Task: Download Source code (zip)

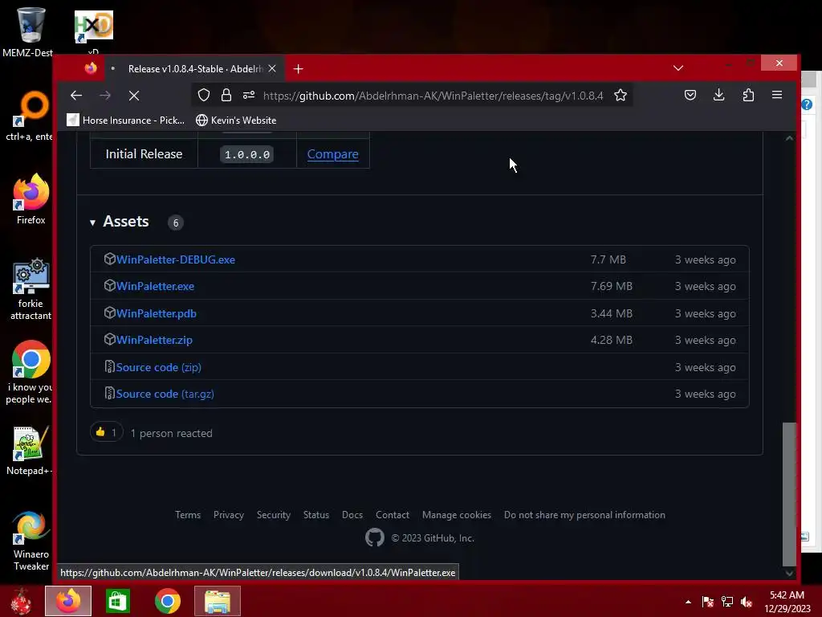Action: [x=158, y=367]
